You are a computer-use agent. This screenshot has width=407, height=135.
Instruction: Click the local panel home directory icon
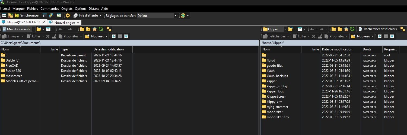click(95, 29)
